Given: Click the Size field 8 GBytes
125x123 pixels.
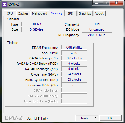Looking at the screenshot, I should coord(37,29).
